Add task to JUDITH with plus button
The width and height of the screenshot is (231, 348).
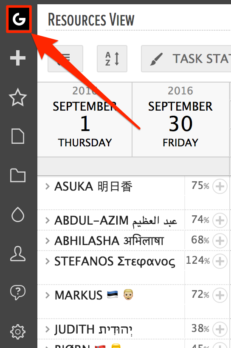(220, 329)
